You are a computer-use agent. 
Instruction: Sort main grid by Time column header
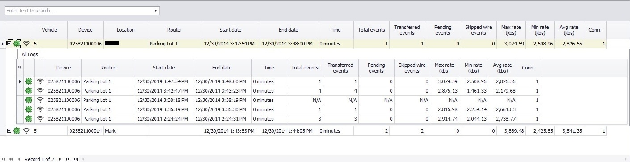[x=336, y=30]
